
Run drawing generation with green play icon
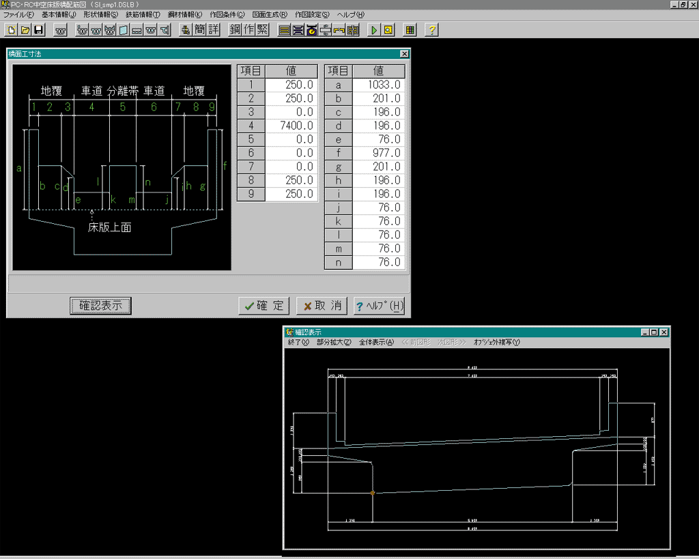374,30
